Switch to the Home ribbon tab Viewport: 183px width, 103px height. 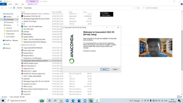pos(10,4)
